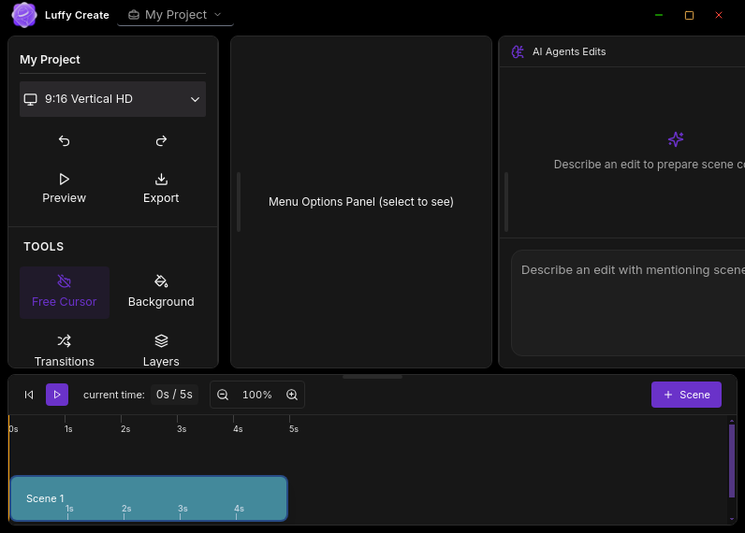
Task: Click the panel resize handle above timeline
Action: coord(372,377)
